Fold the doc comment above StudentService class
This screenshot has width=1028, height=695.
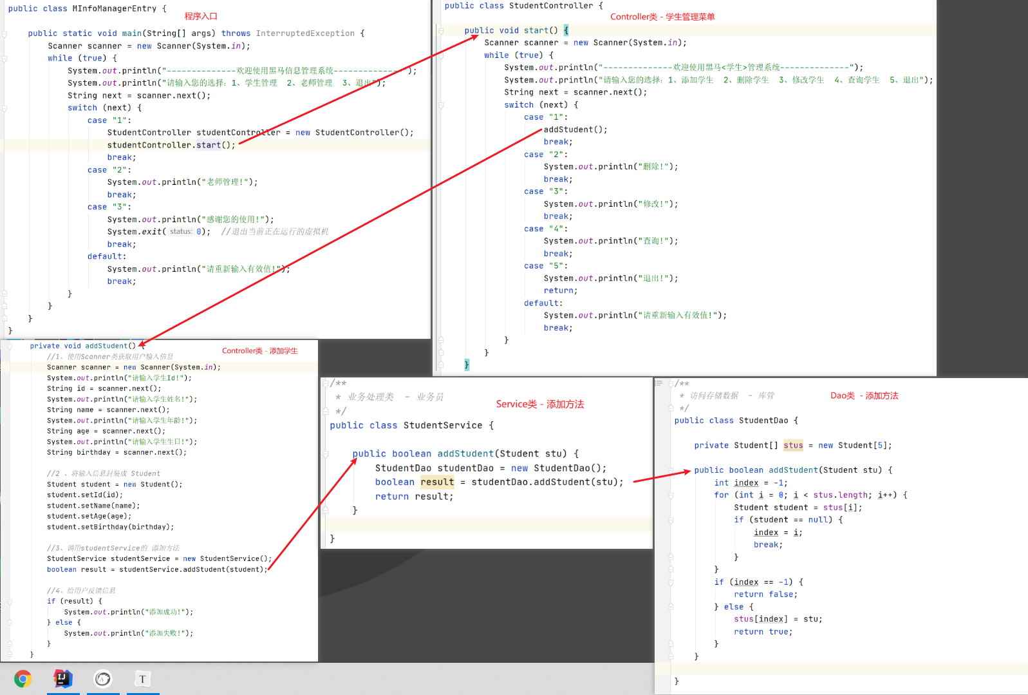click(x=326, y=384)
